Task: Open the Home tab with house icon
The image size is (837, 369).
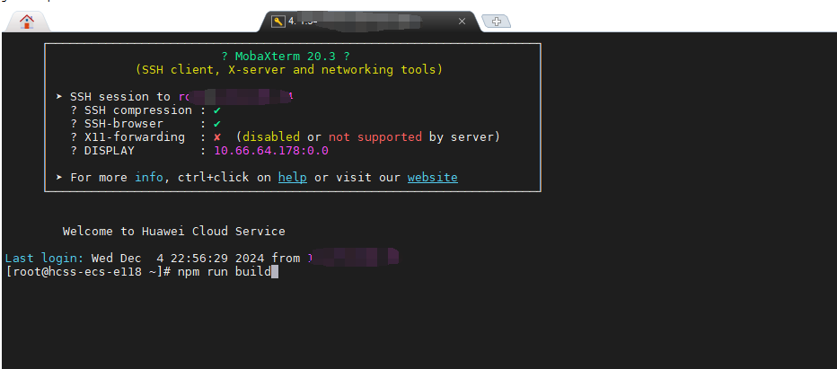Action: point(27,22)
